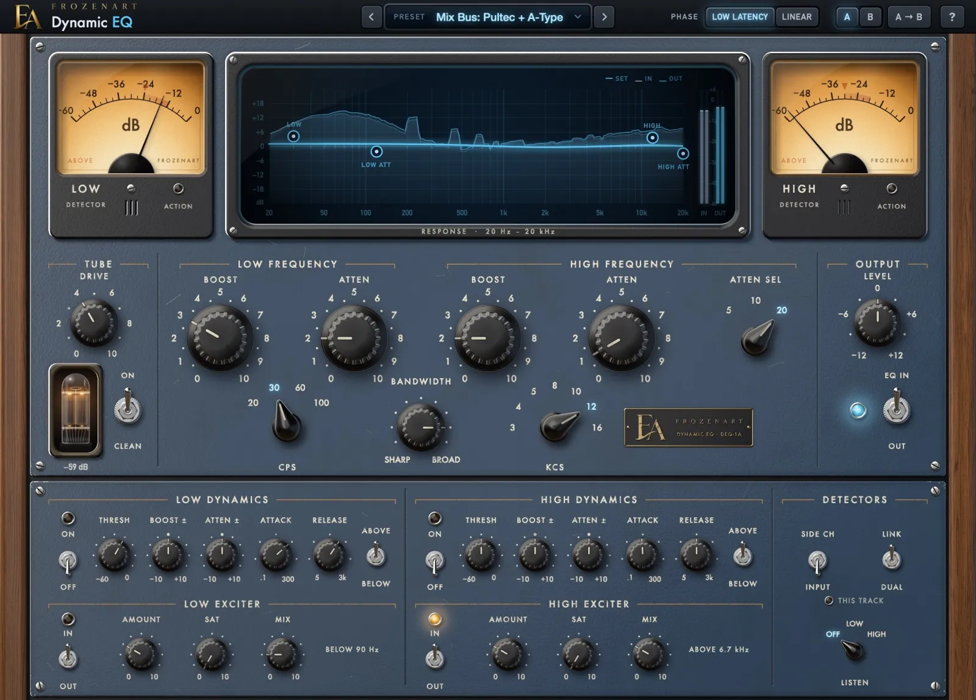Click the FrozenArt logo in header
This screenshot has width=976, height=700.
27,17
